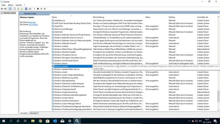
Task: Click the gear icon of WebClient row
Action: click(x=53, y=32)
